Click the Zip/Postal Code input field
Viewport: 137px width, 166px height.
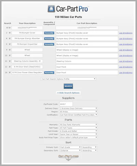tap(66, 104)
